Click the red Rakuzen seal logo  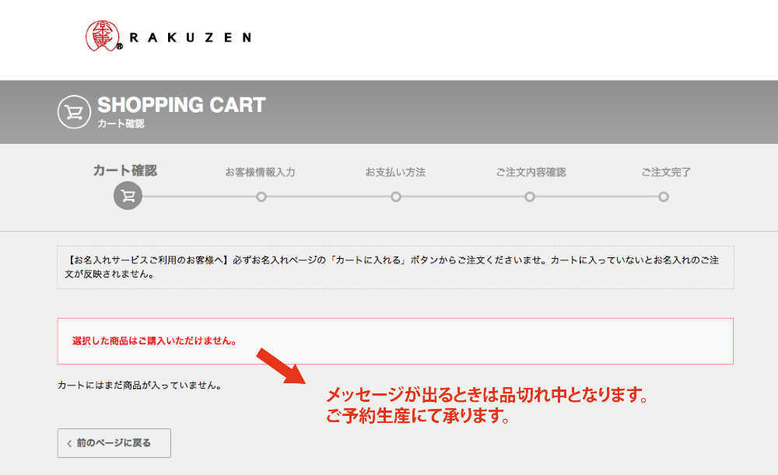pyautogui.click(x=103, y=36)
